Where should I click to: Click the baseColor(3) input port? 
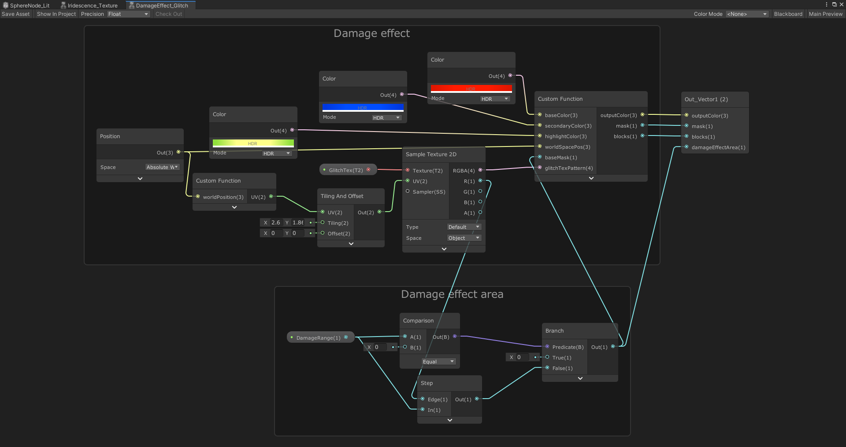[540, 115]
